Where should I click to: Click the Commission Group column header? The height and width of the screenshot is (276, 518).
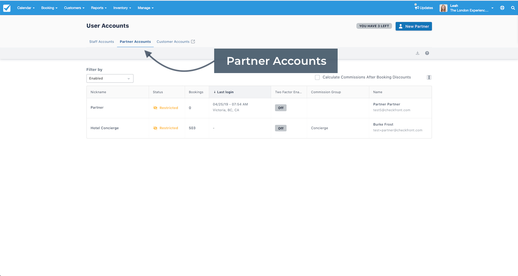point(338,92)
